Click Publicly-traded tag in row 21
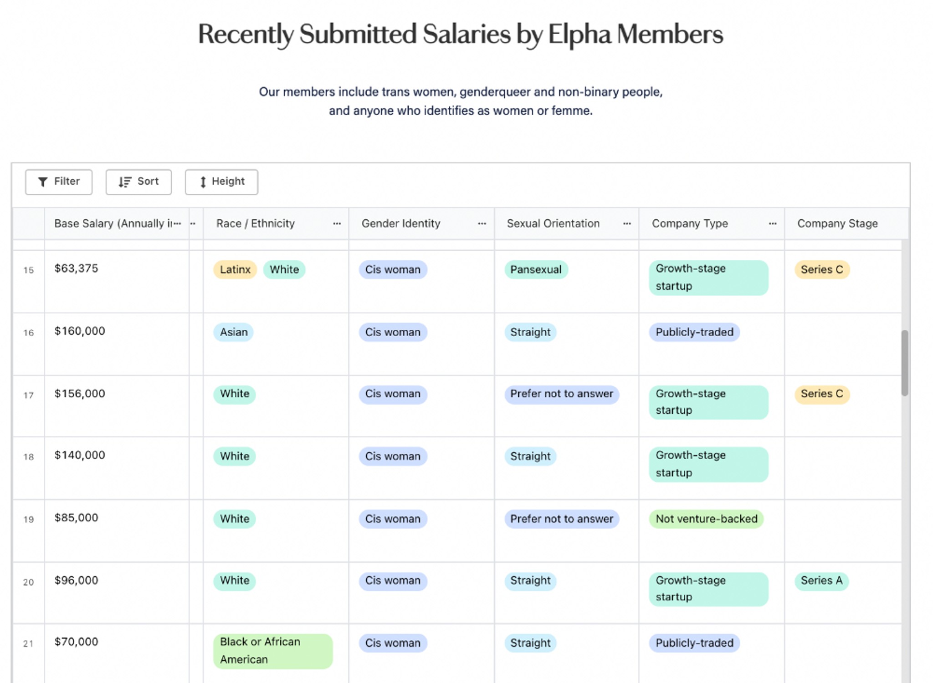 click(694, 643)
